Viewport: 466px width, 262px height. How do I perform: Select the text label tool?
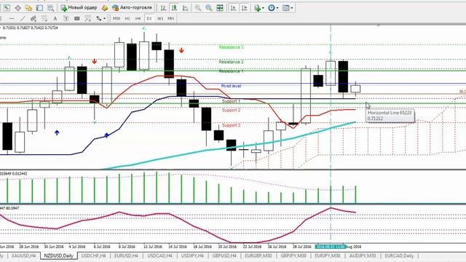tap(66, 18)
